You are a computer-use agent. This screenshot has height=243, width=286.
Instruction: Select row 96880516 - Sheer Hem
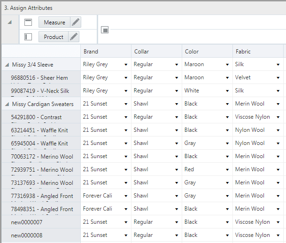[41, 77]
